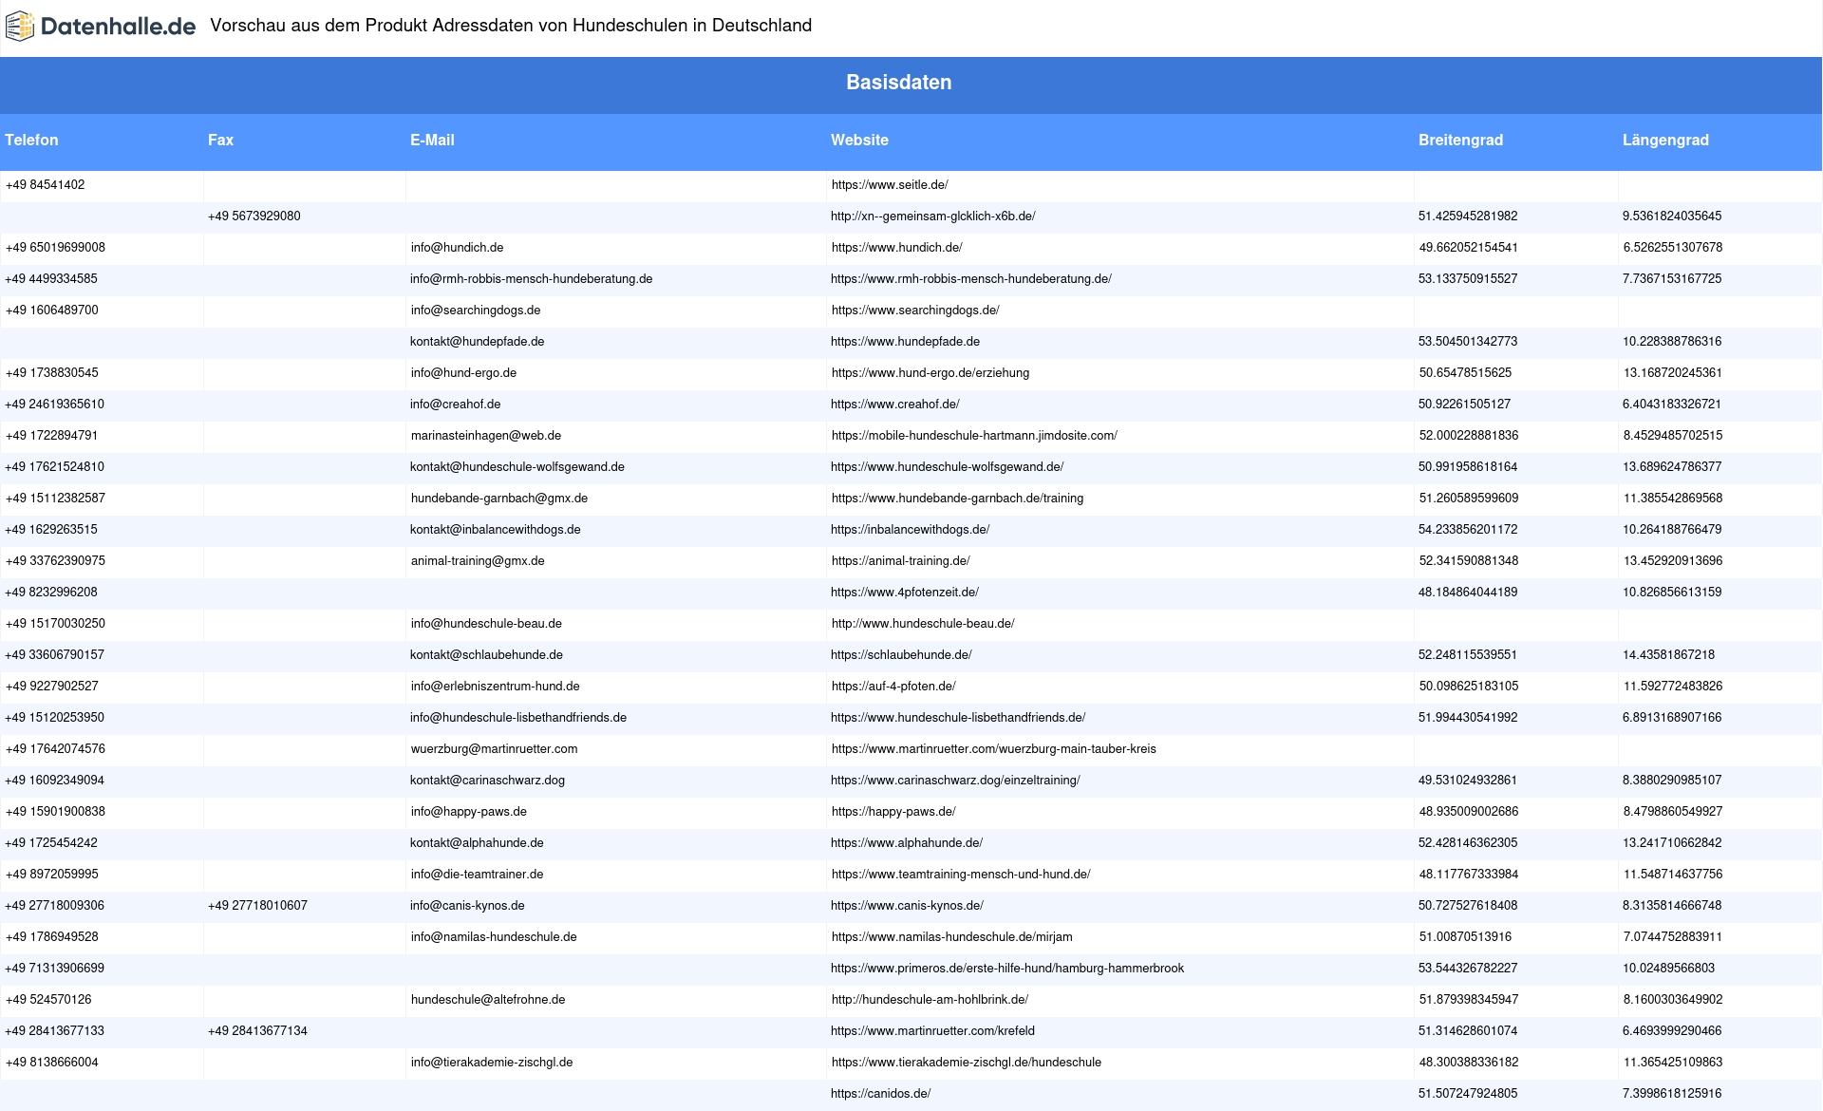Select phone number +49 71313906699

(x=54, y=969)
